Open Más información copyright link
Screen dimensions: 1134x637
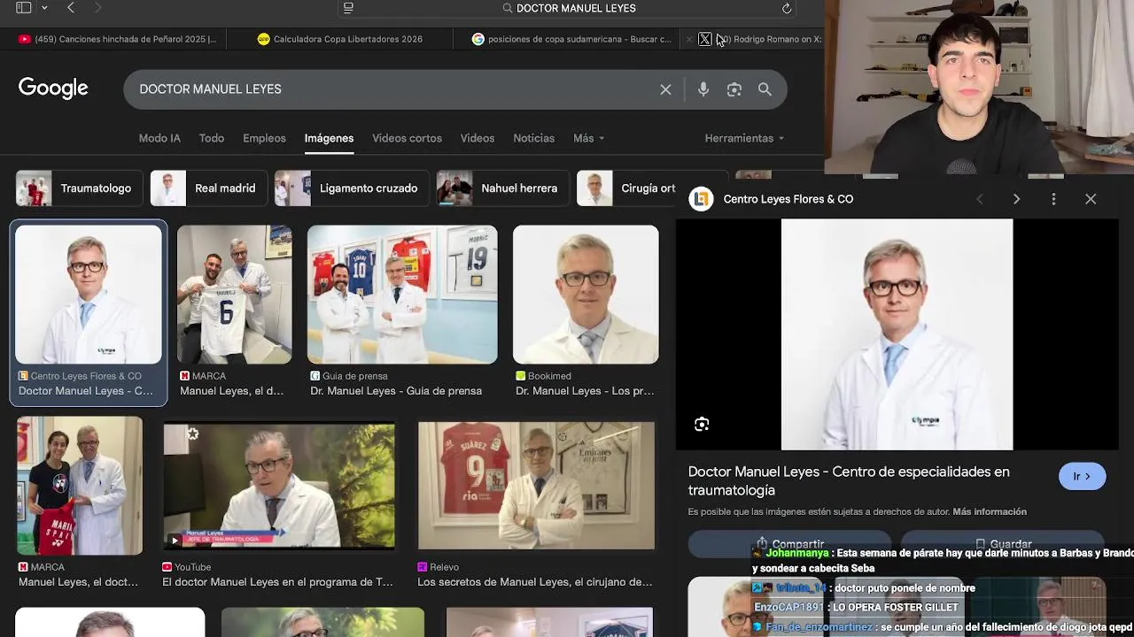click(990, 511)
